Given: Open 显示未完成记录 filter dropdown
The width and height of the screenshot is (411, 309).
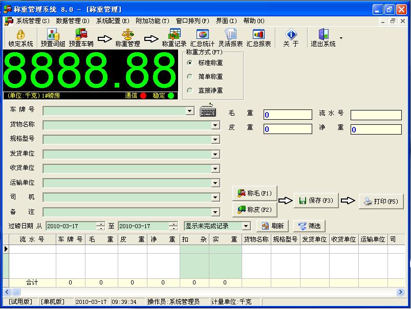Looking at the screenshot, I should [x=246, y=226].
